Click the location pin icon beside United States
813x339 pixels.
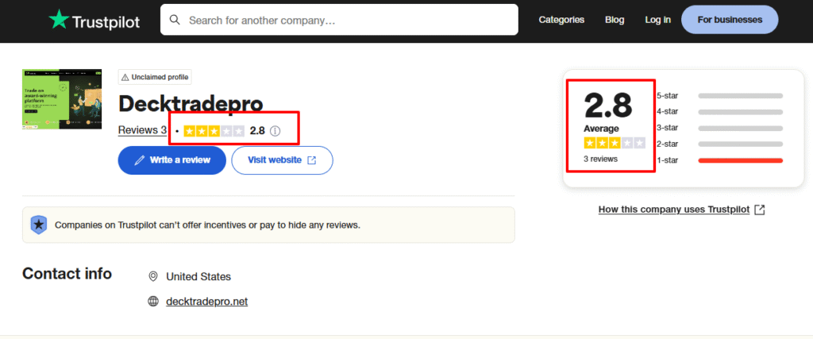coord(153,276)
